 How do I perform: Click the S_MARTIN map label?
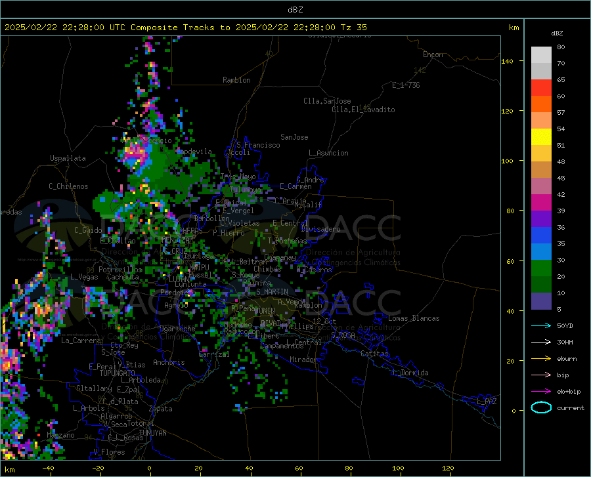(x=272, y=292)
